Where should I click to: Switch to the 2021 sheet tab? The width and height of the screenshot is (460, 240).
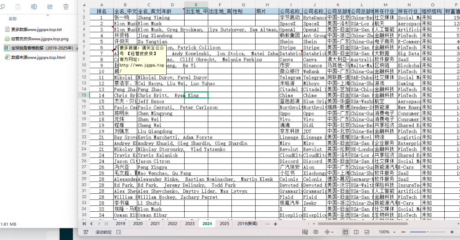pyautogui.click(x=155, y=223)
